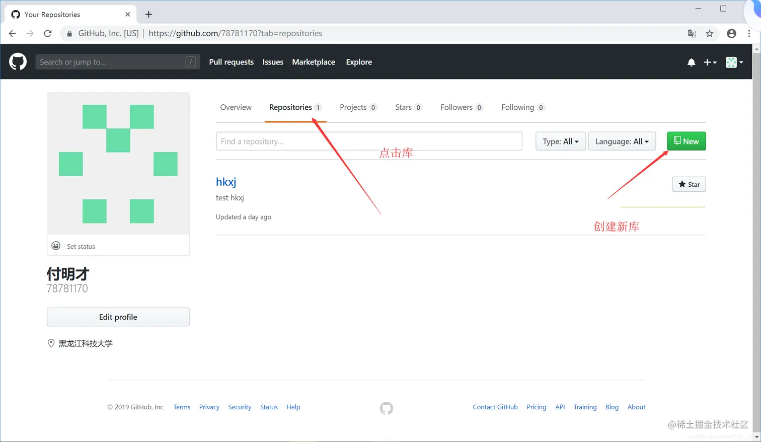The image size is (761, 442).
Task: Star the hkxj repository
Action: point(689,184)
